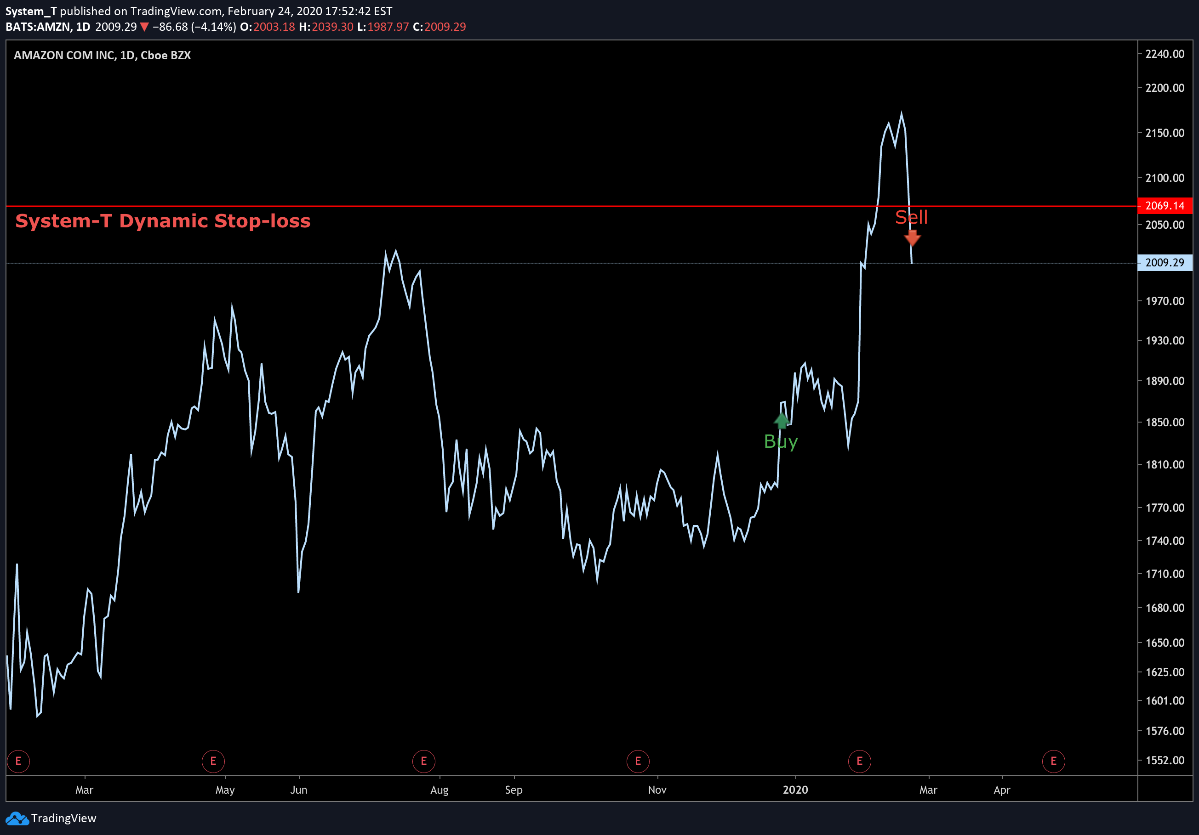Click the 1650.00 price axis label
Screen dimensions: 1199x835
click(x=1165, y=643)
